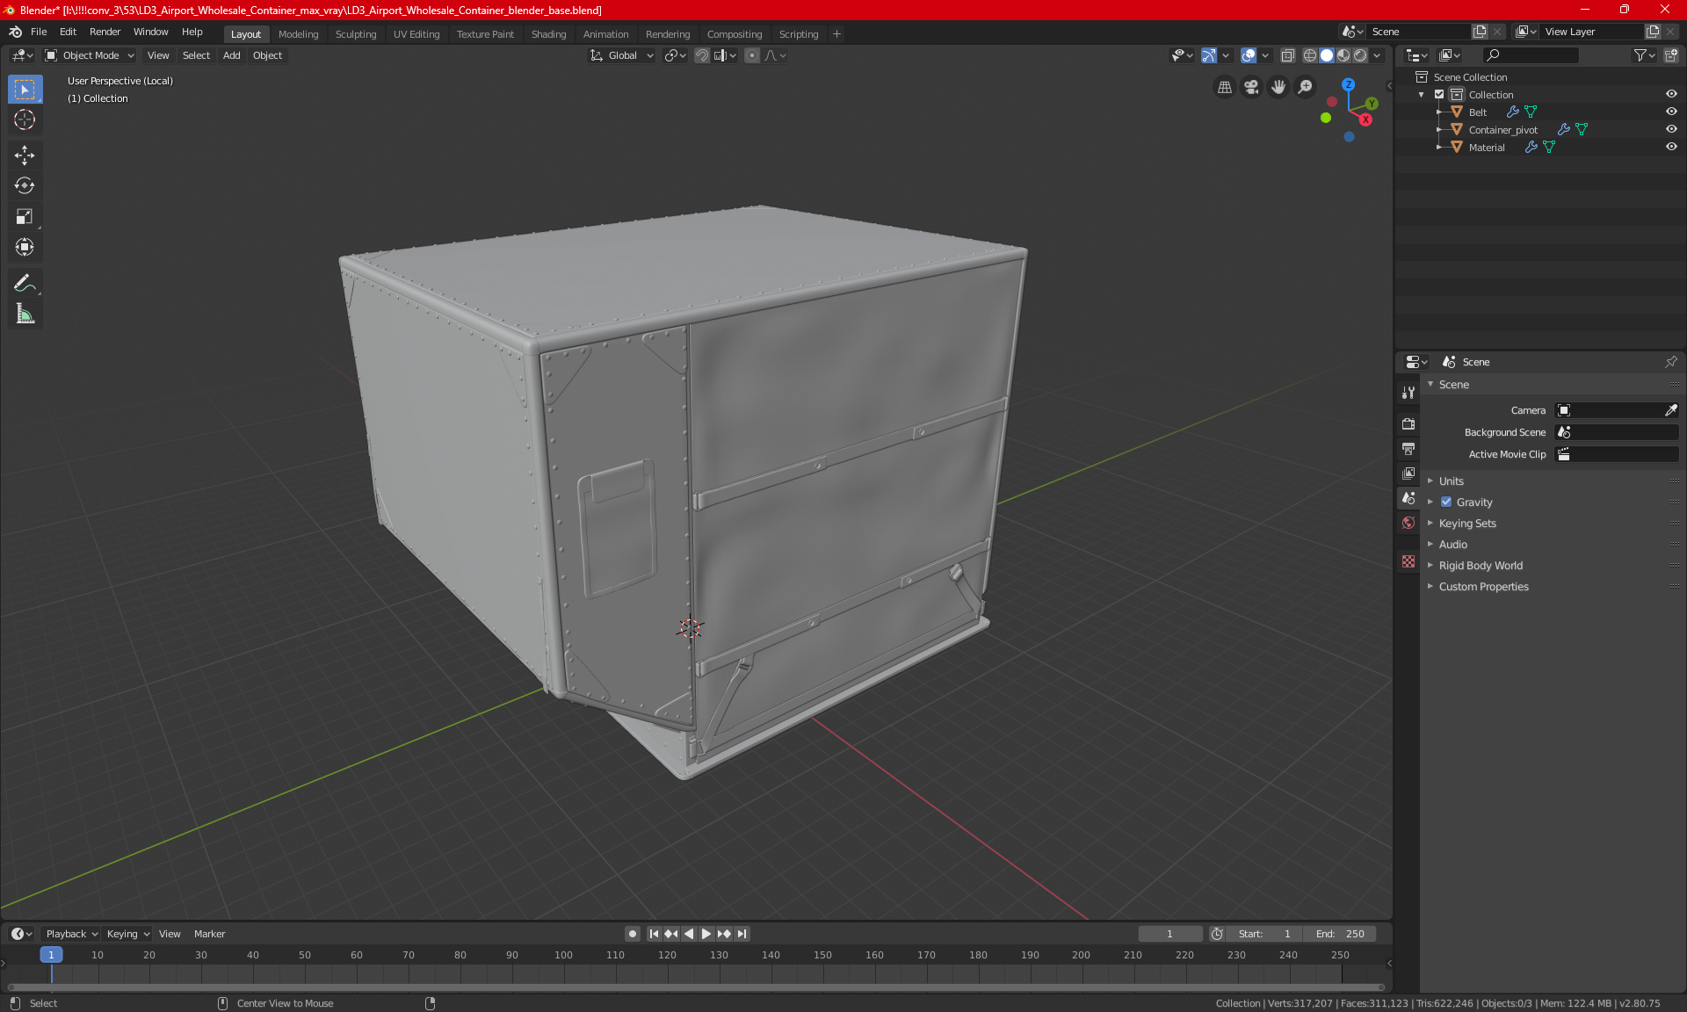The width and height of the screenshot is (1687, 1012).
Task: Click frame 100 on the timeline
Action: [563, 966]
